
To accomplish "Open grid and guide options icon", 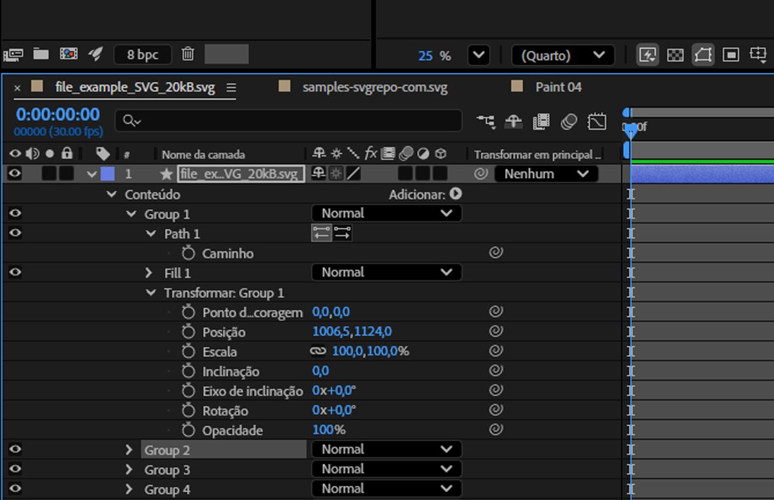I will point(758,55).
